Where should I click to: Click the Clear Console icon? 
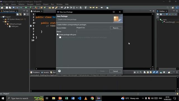(x=145, y=72)
